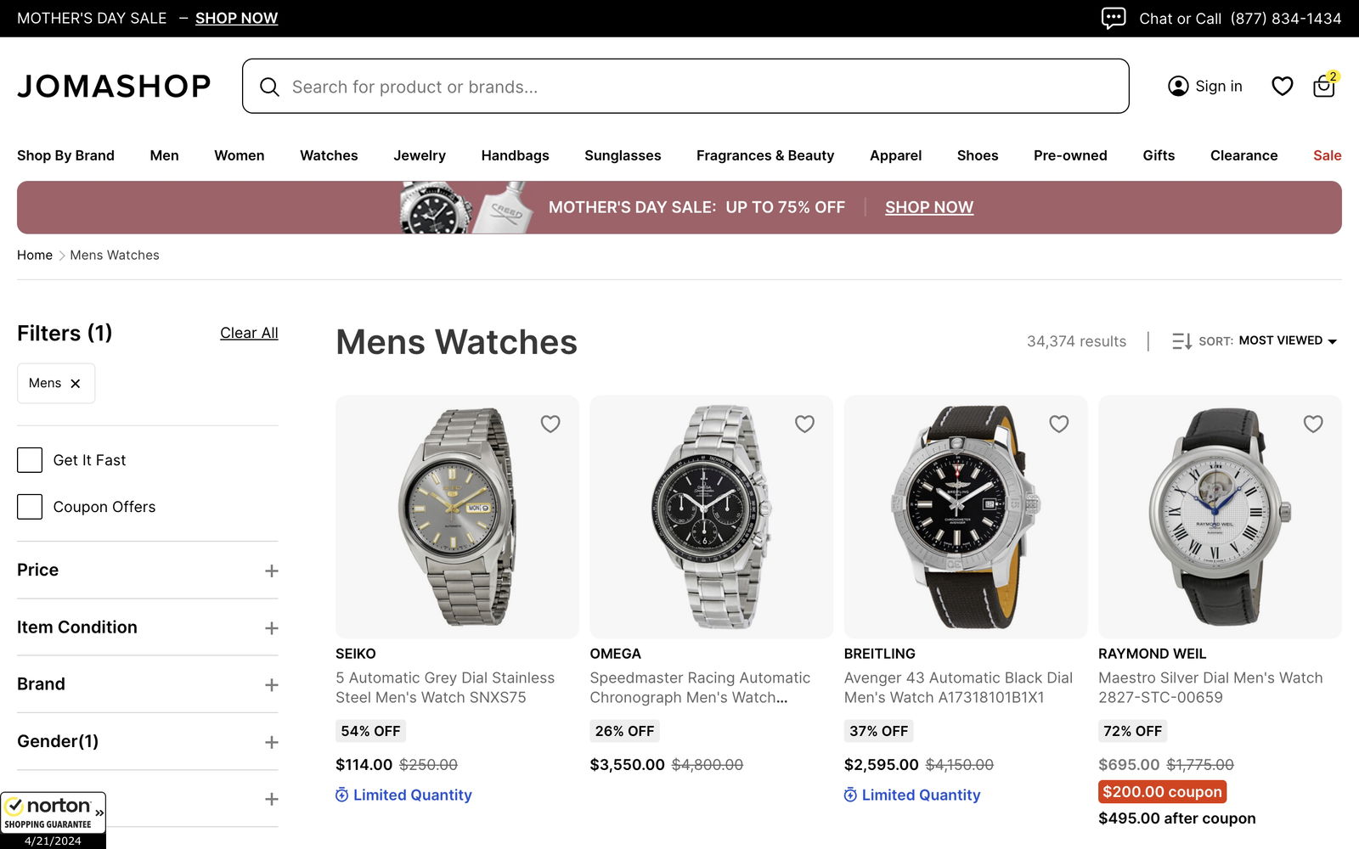Open the Pre-owned menu
Image resolution: width=1359 pixels, height=849 pixels.
tap(1070, 155)
